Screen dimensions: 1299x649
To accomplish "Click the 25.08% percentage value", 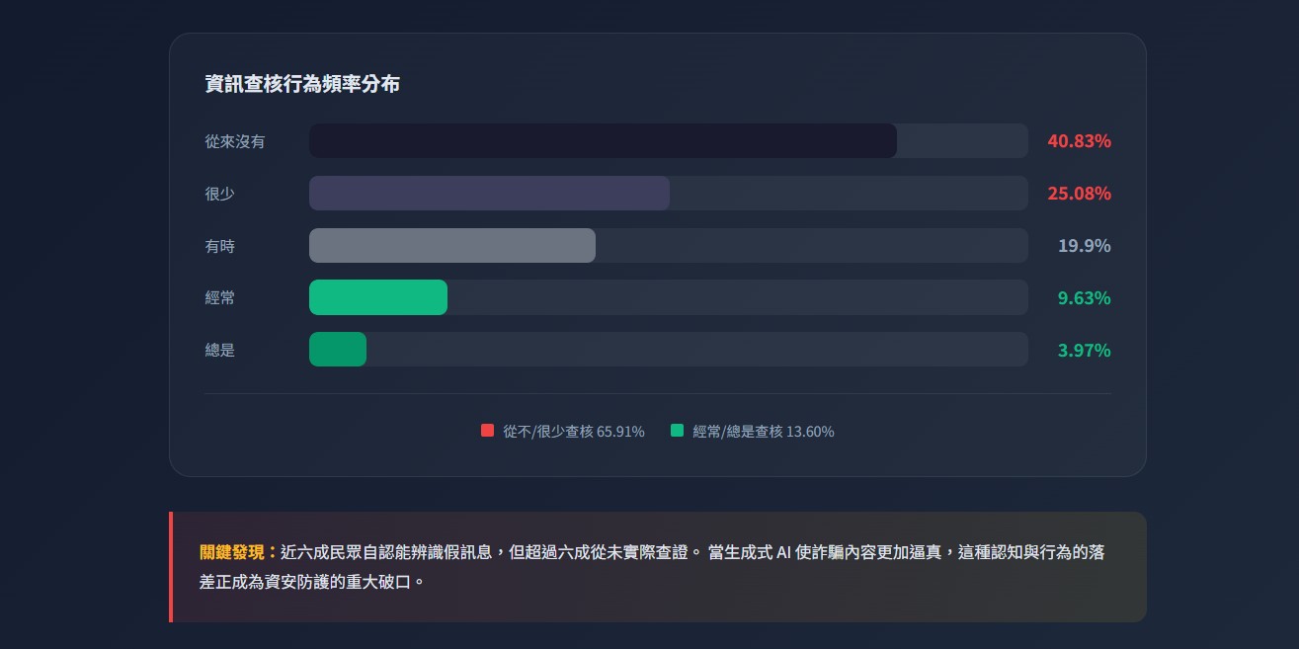I will [1079, 194].
